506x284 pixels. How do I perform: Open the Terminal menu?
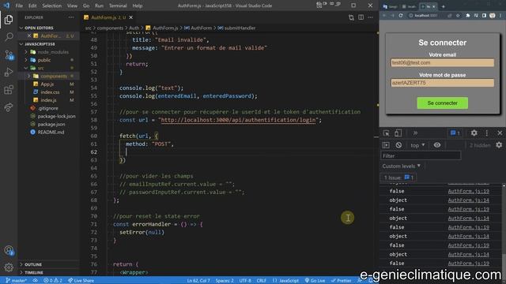[118, 6]
